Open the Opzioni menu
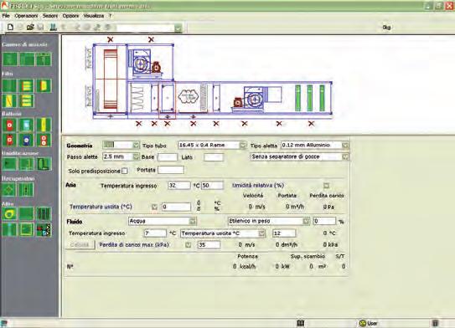 pyautogui.click(x=70, y=16)
